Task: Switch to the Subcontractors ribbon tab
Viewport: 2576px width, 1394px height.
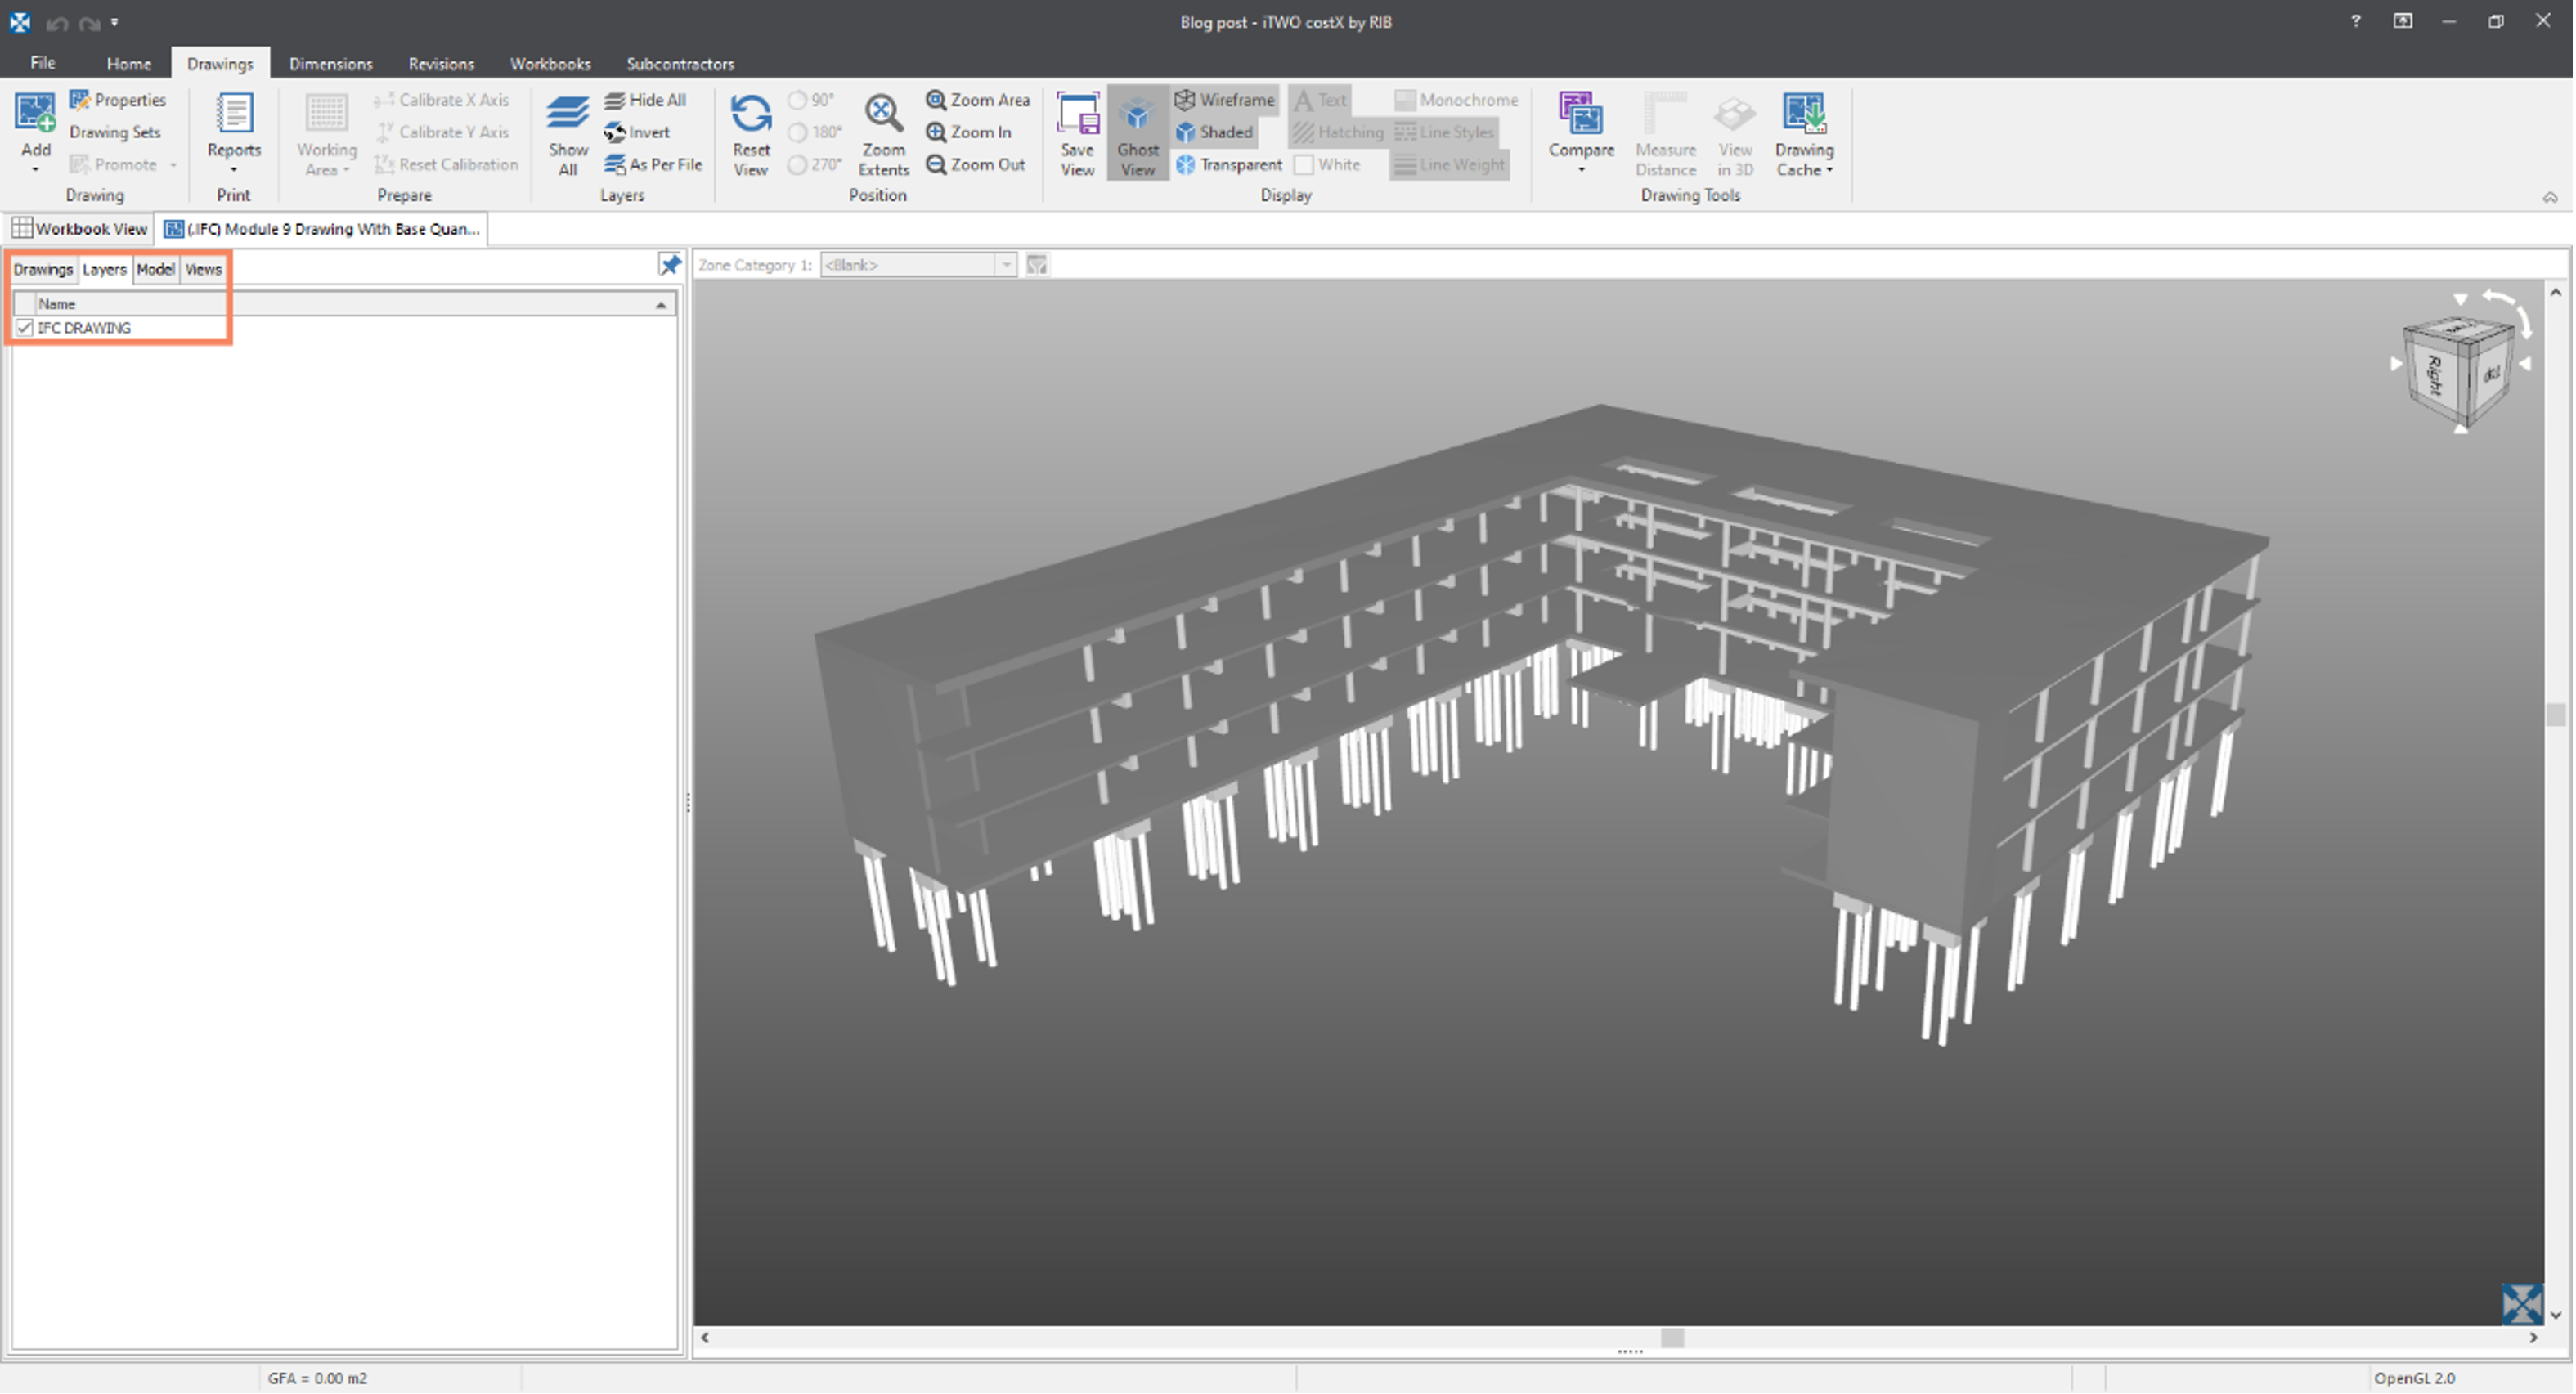Action: 680,63
